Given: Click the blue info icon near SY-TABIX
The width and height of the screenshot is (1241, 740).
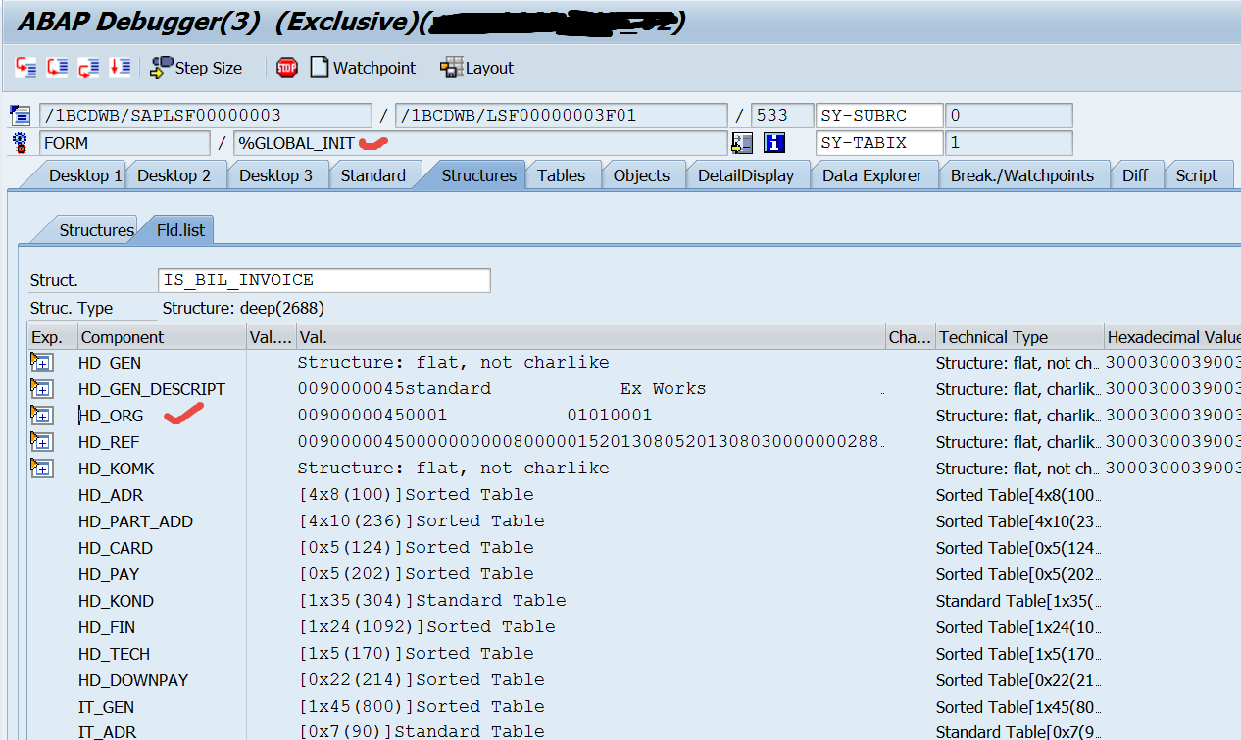Looking at the screenshot, I should coord(774,142).
